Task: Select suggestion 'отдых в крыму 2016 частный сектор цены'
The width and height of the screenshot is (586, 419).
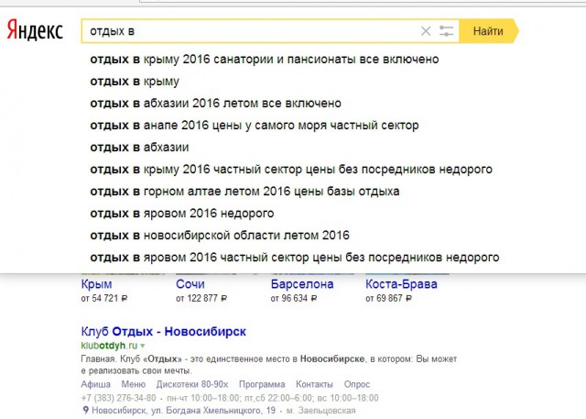Action: [291, 170]
